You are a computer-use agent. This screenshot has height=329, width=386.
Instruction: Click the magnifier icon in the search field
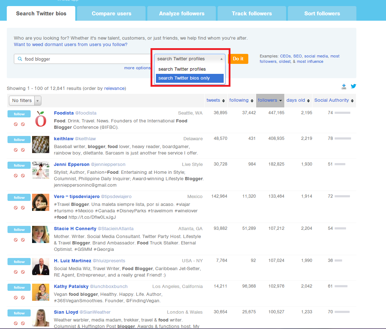(x=20, y=59)
